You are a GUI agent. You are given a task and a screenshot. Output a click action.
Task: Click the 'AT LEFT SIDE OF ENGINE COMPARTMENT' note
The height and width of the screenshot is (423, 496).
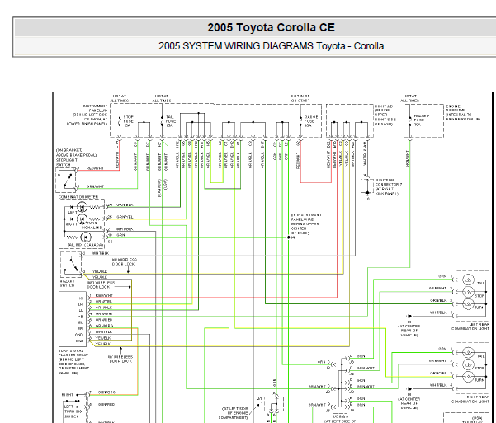[x=233, y=413]
